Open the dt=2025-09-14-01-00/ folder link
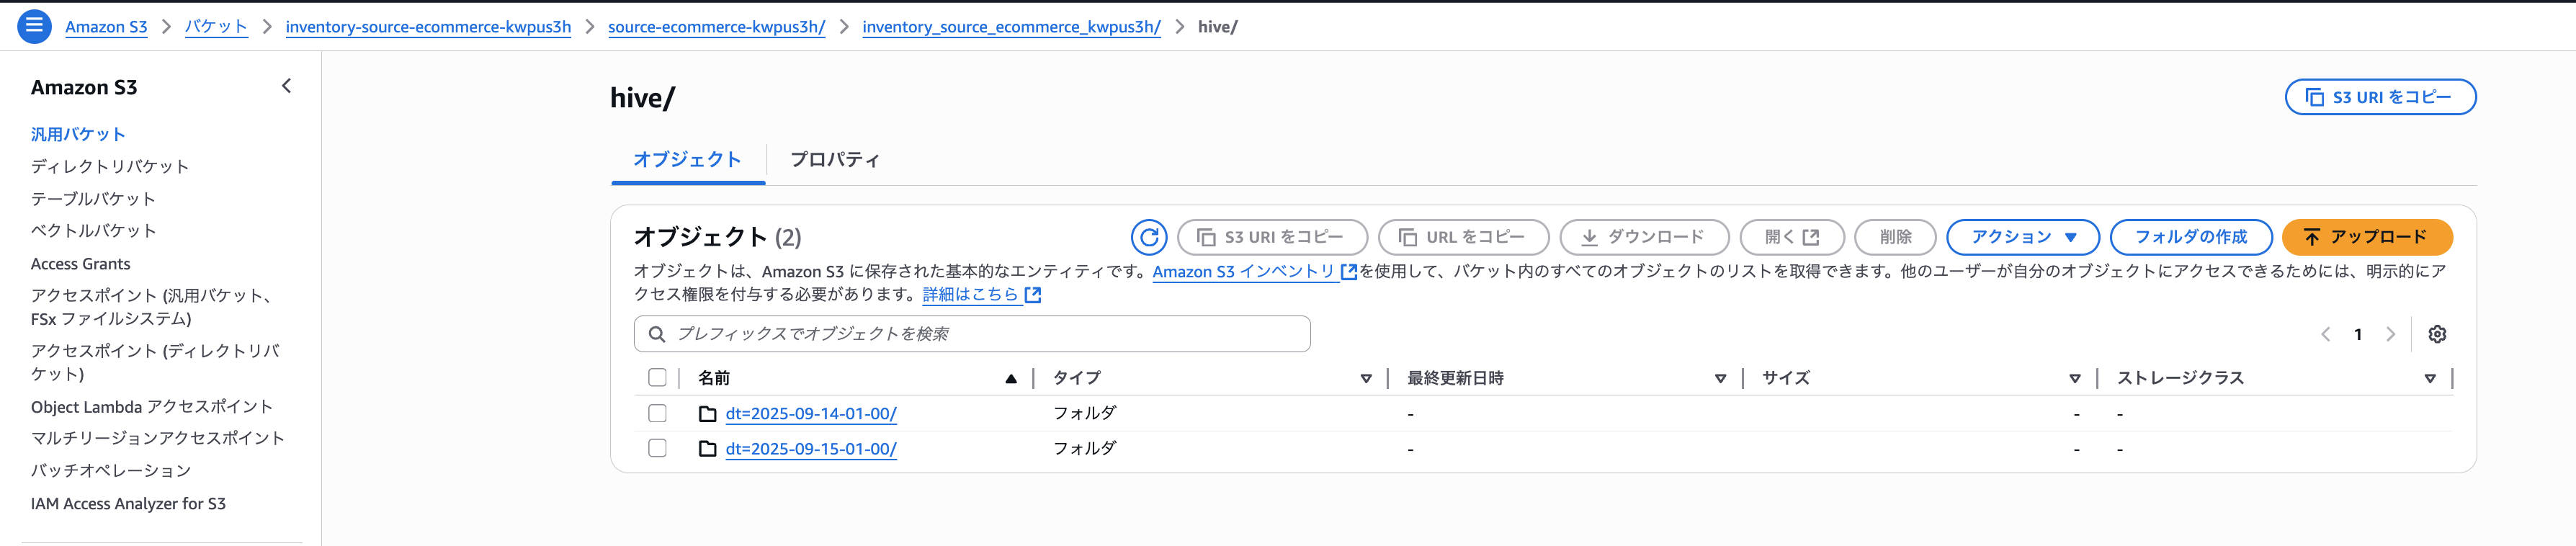This screenshot has height=546, width=2576. click(x=811, y=414)
